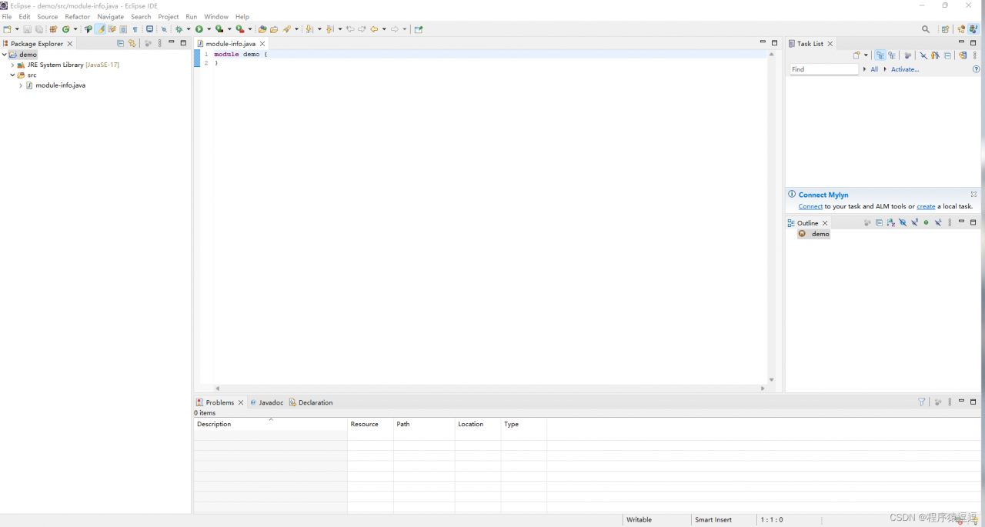Click the Activate... link in Task List

[905, 69]
